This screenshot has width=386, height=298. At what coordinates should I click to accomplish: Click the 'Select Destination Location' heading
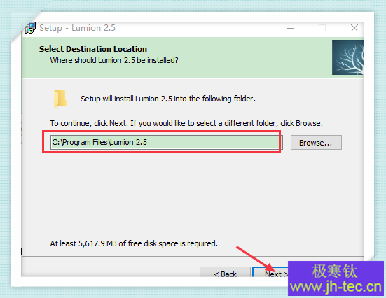point(93,49)
